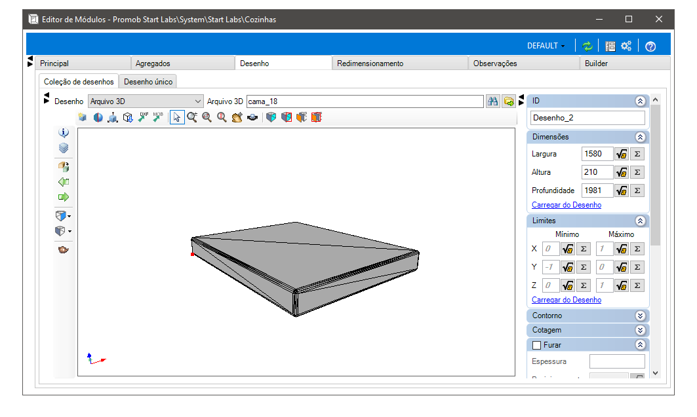Click the replace shapes icon in left toolbar
The width and height of the screenshot is (697, 417).
[x=64, y=167]
